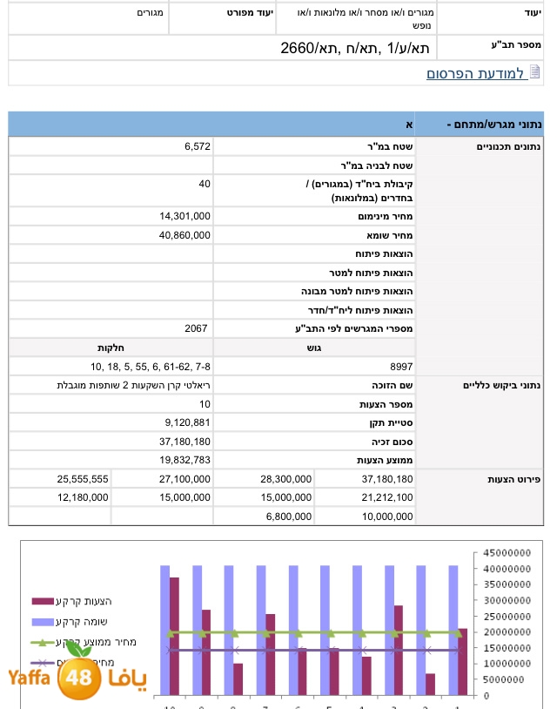The height and width of the screenshot is (709, 557).
Task: Click the שומה קרקע blue legend swatch
Action: (43, 621)
